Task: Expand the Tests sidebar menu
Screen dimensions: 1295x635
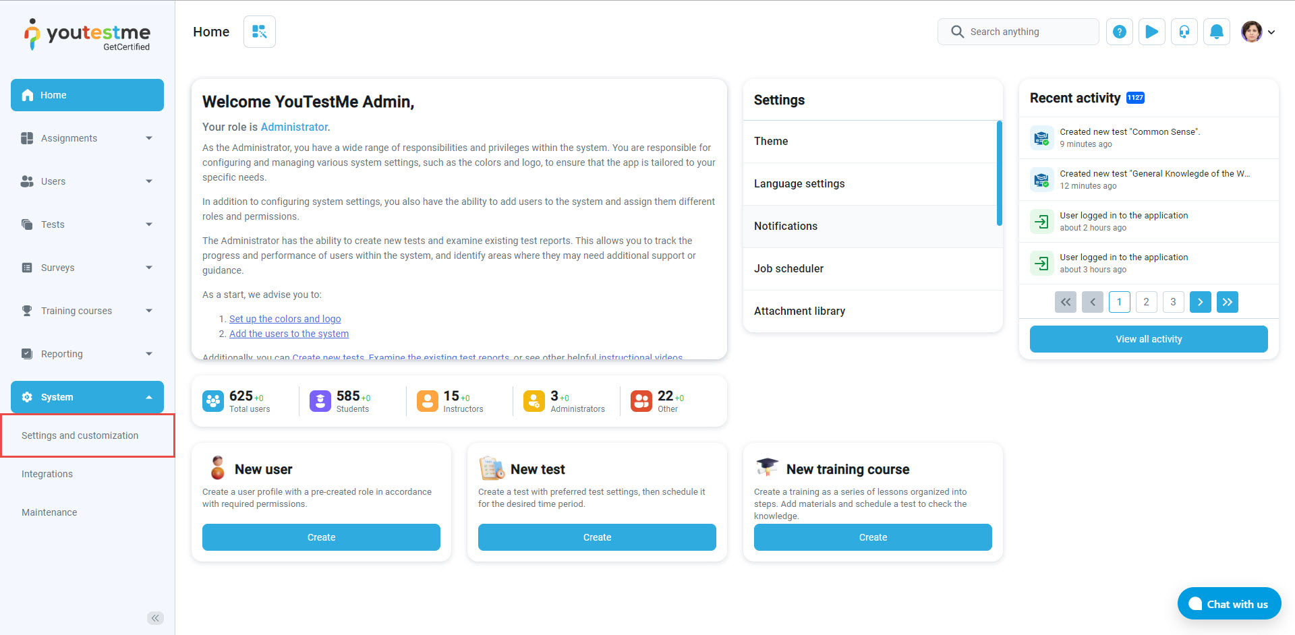Action: [87, 224]
